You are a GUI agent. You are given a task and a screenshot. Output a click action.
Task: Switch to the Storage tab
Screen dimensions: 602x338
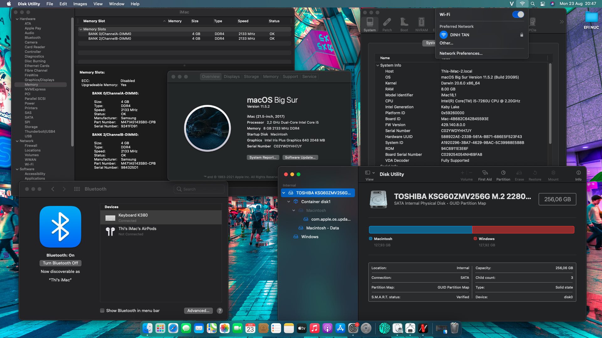point(251,77)
